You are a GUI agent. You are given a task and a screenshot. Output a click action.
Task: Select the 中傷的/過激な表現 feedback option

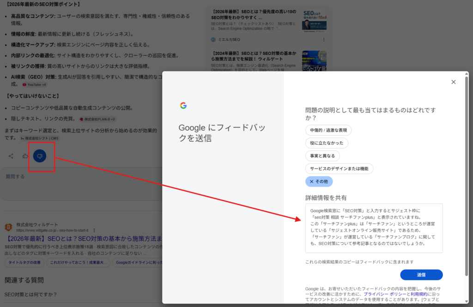[330, 130]
